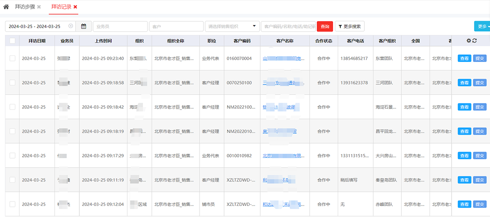Screen dimensions: 490x218
Task: Open the calendar date picker icon
Action: [84, 26]
